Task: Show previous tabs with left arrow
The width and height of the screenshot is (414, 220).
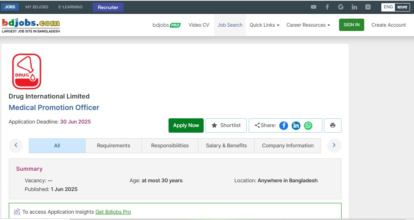Action: pyautogui.click(x=16, y=145)
